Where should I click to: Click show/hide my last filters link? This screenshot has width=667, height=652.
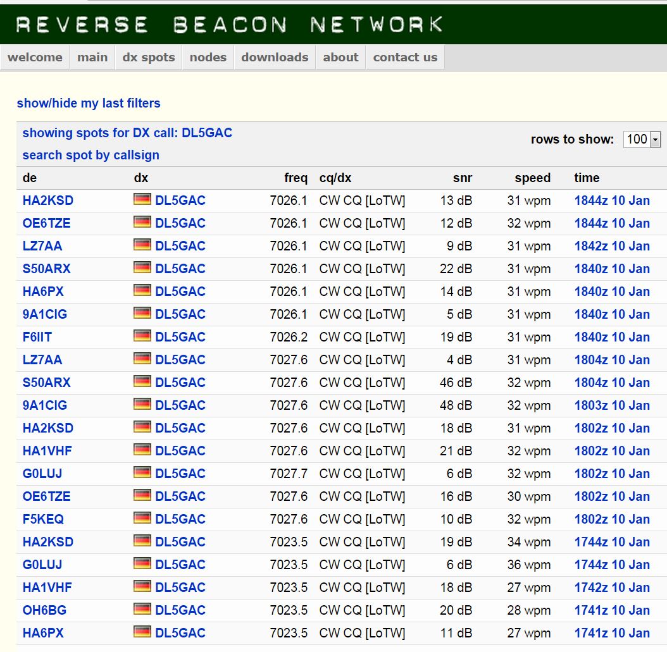[x=89, y=103]
